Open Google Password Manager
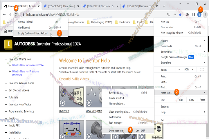The image size is (209, 139). (181, 57)
